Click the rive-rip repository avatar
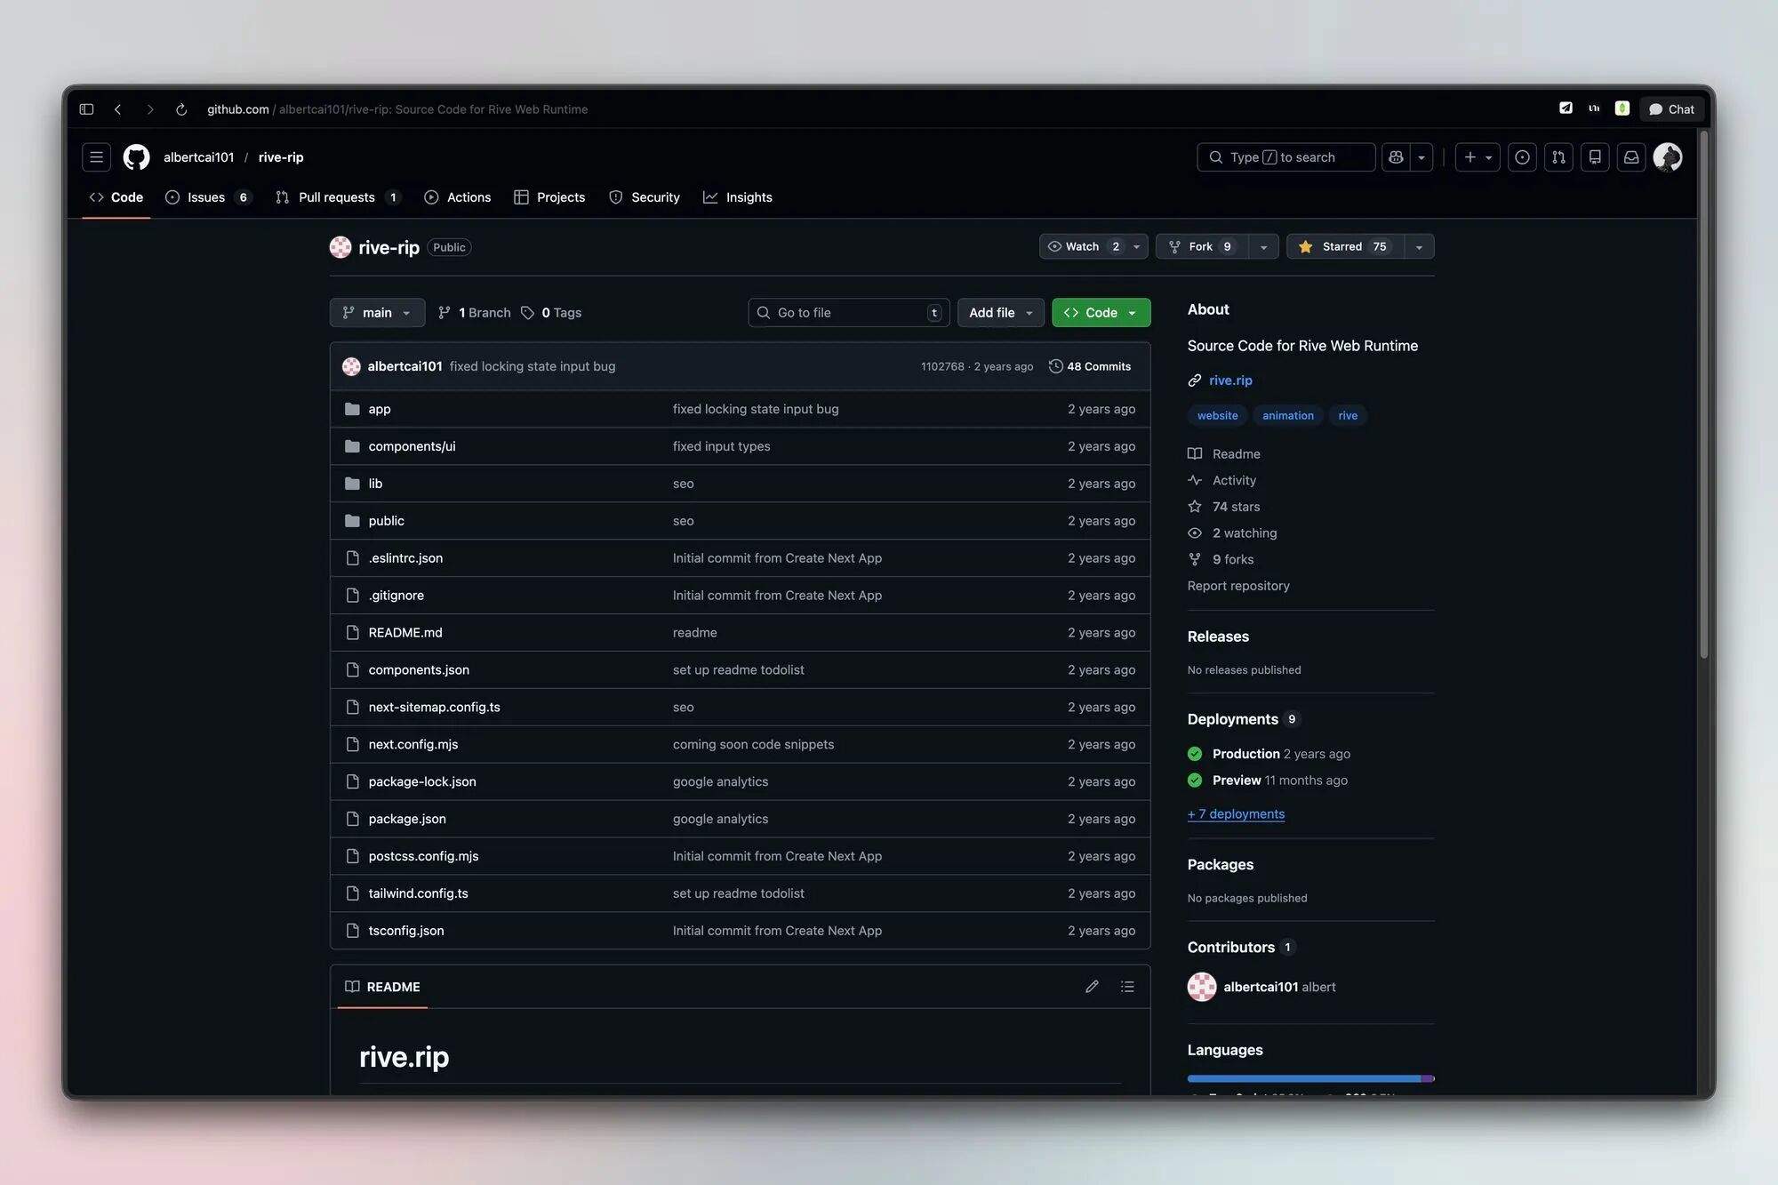Image resolution: width=1778 pixels, height=1185 pixels. (x=340, y=247)
